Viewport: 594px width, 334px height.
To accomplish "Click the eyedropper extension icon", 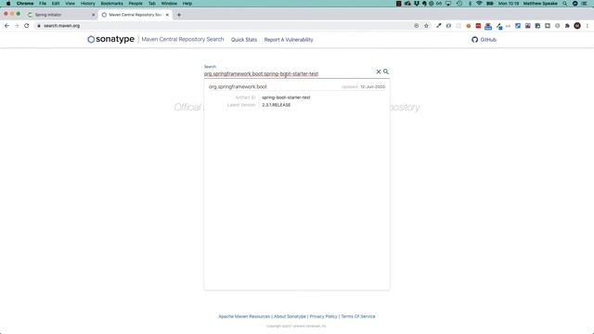I will point(439,26).
